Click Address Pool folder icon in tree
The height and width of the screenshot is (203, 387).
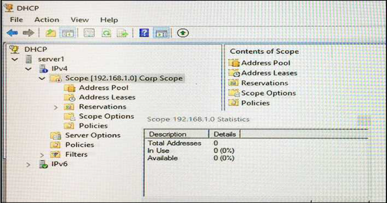click(x=70, y=88)
